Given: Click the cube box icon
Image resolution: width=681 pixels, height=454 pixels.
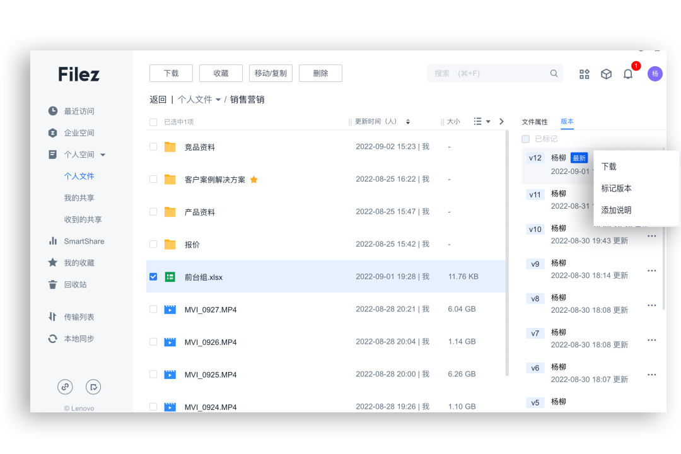Looking at the screenshot, I should point(607,74).
